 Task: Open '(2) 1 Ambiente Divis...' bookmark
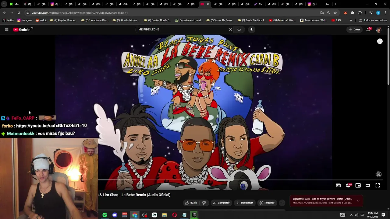tap(95, 20)
